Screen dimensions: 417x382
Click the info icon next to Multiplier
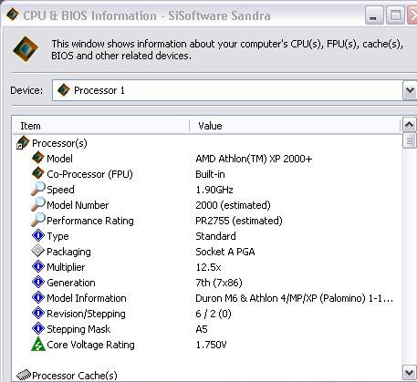tap(38, 266)
